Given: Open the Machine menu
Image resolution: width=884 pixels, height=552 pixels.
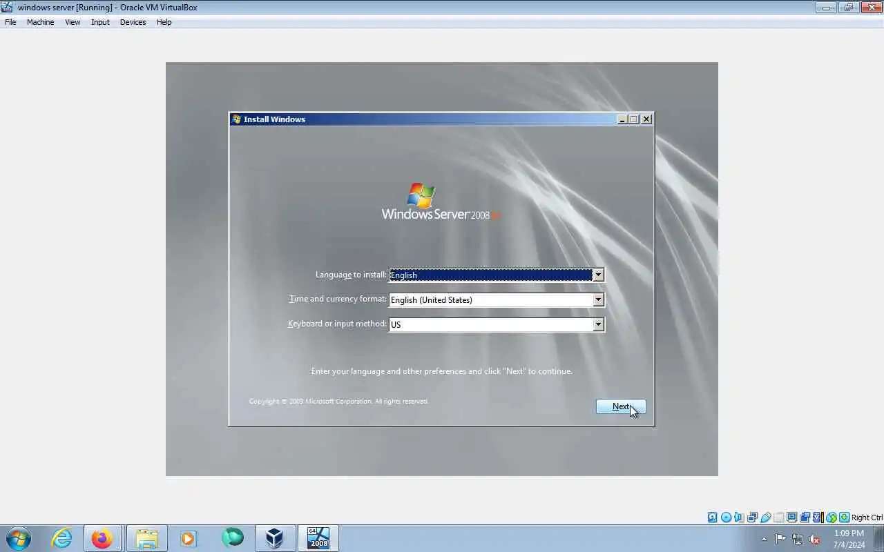Looking at the screenshot, I should (40, 22).
